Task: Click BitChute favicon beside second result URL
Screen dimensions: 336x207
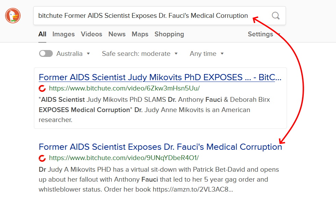Action: 42,158
